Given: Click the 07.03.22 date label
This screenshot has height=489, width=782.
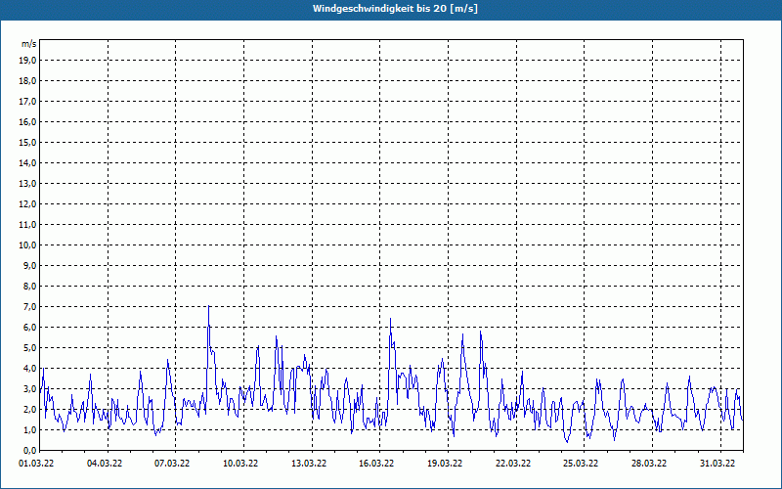Looking at the screenshot, I should [x=172, y=463].
